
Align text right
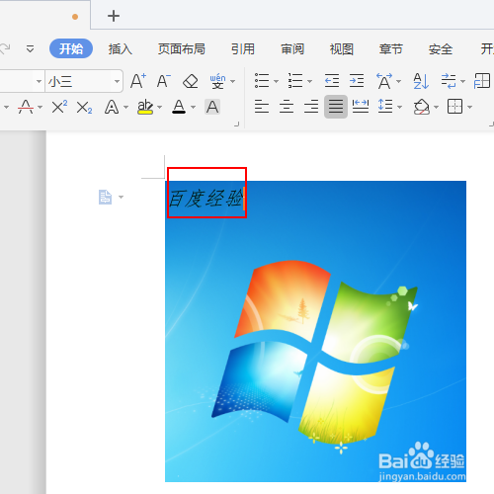coord(311,107)
